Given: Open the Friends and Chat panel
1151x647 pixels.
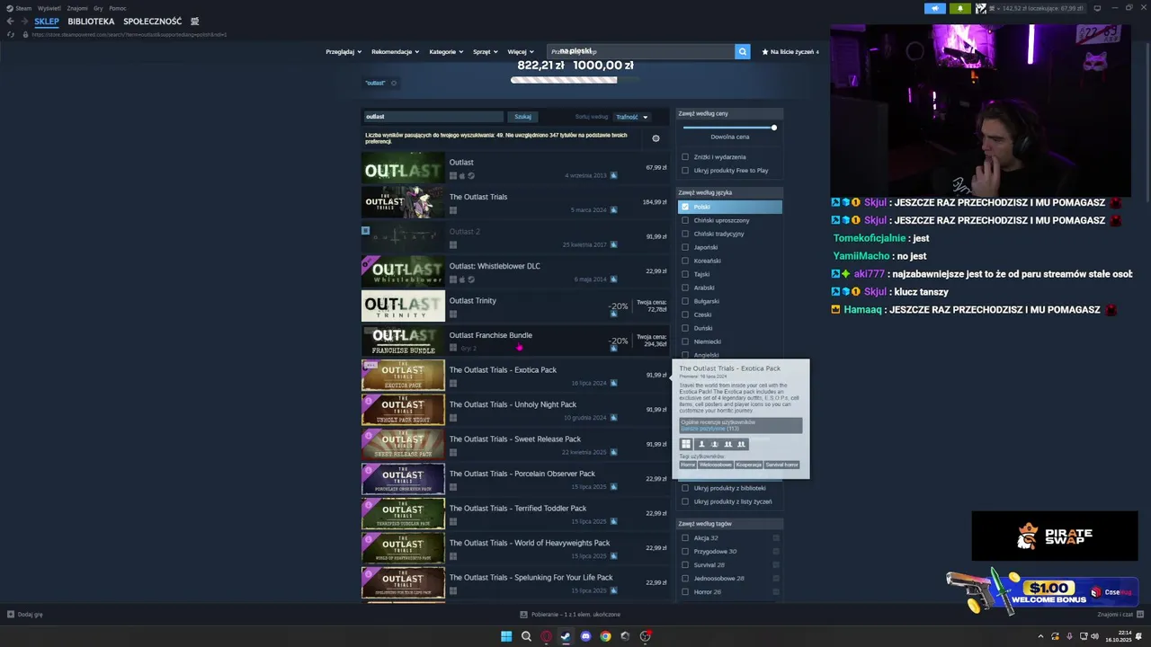Looking at the screenshot, I should pos(1120,615).
